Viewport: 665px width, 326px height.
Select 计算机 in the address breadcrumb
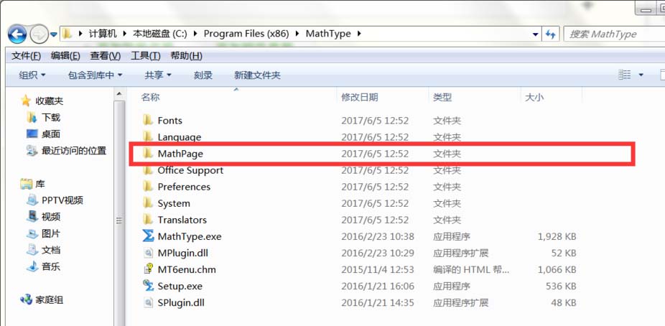103,34
